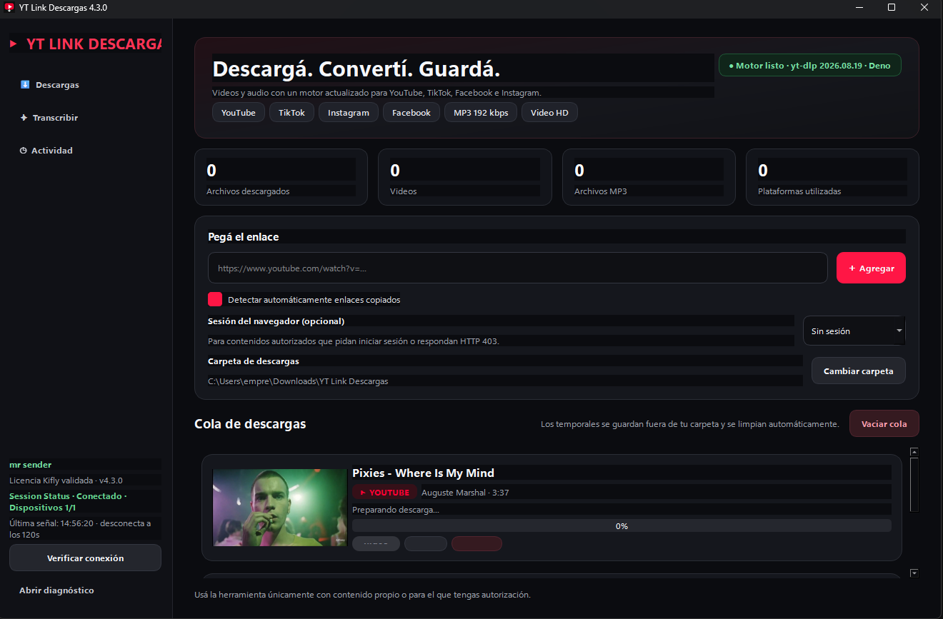Click the Archivos MP3 counter card
Screen dimensions: 943x619
click(649, 177)
